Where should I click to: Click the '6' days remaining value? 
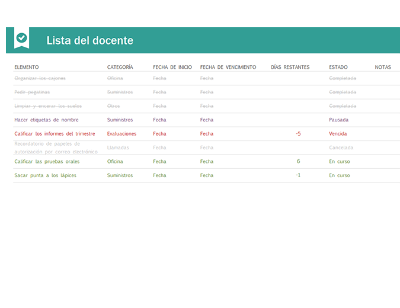tap(298, 161)
